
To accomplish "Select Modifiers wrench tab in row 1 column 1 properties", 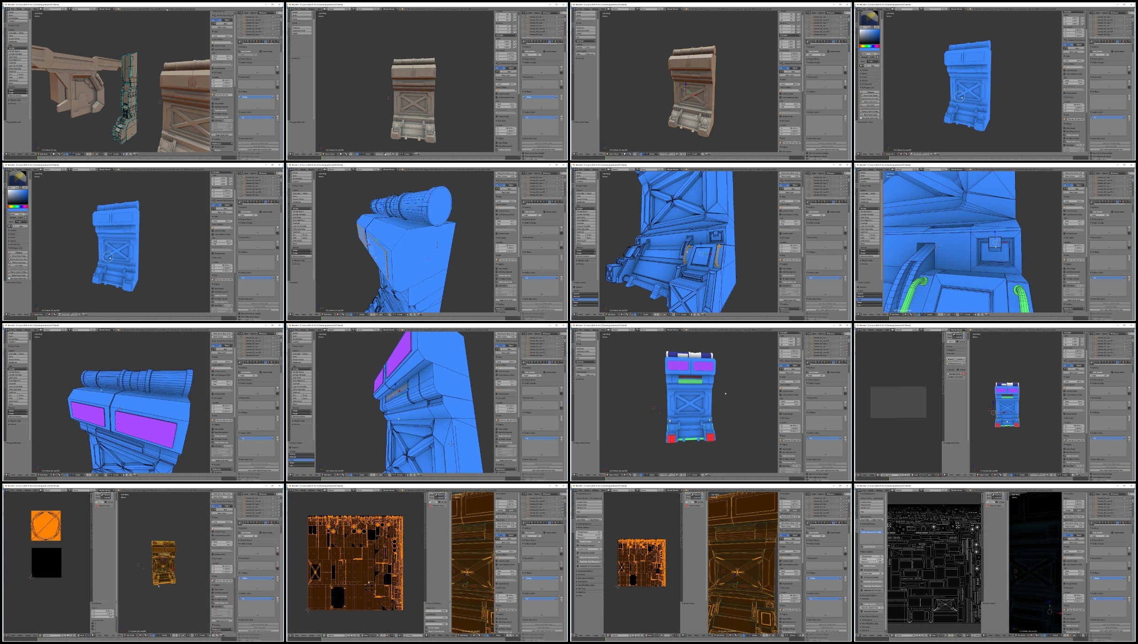I will point(263,41).
